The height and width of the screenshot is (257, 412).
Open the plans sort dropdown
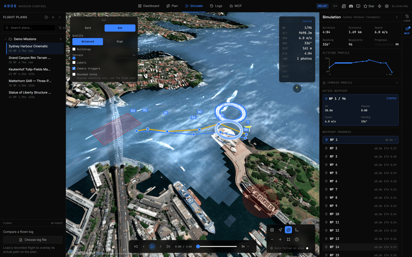pos(62,28)
